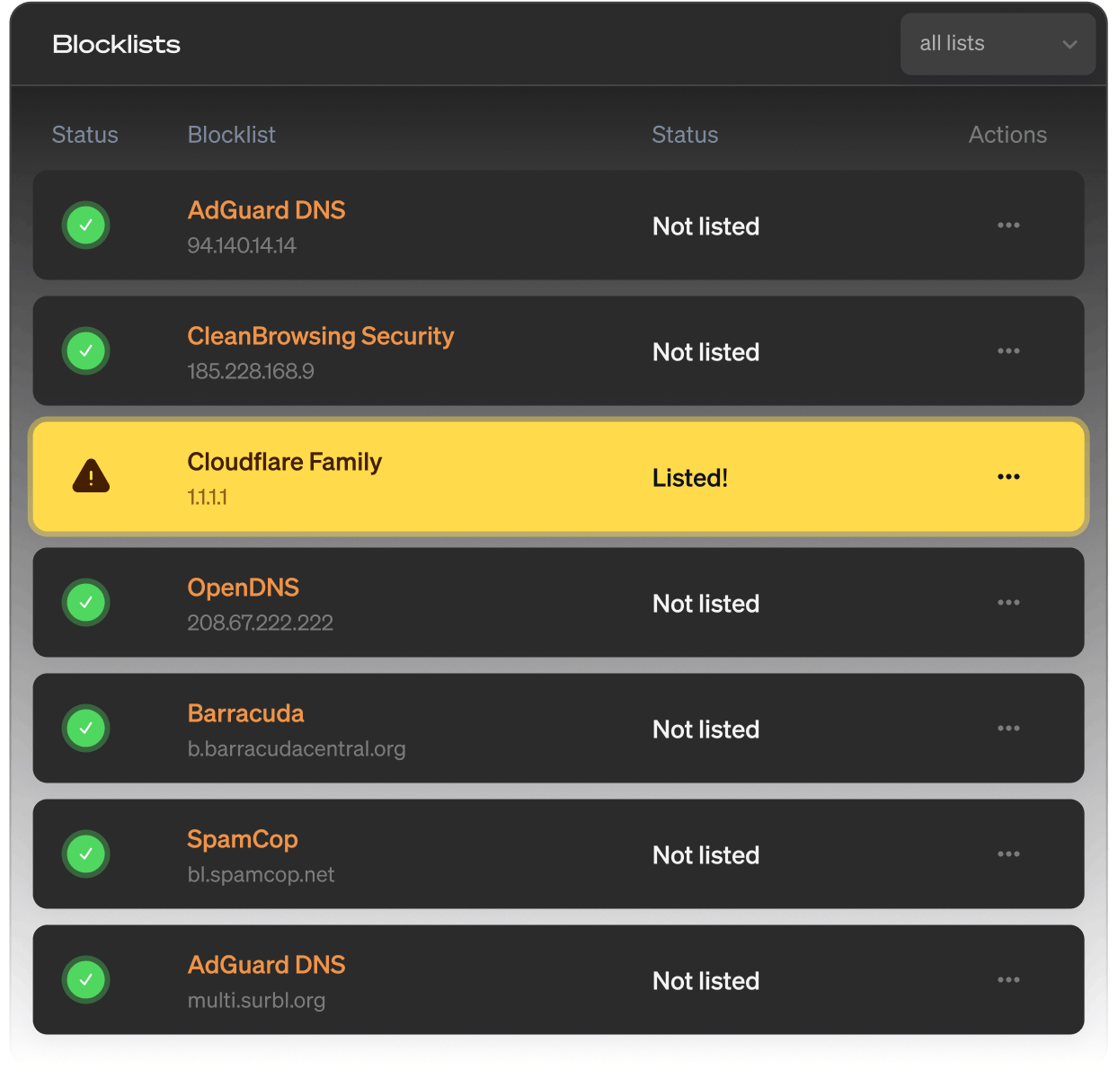The height and width of the screenshot is (1070, 1118).
Task: Click the warning triangle icon on Cloudflare Family
Action: tap(91, 477)
